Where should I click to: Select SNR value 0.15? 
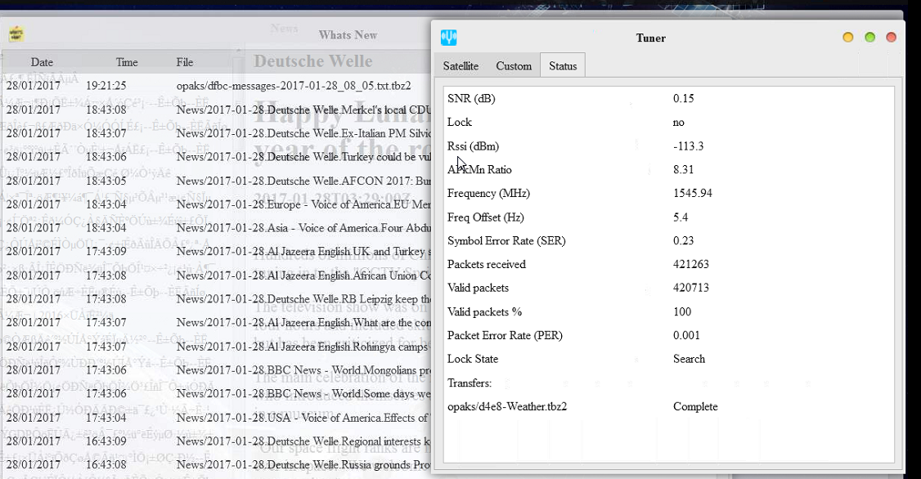683,99
